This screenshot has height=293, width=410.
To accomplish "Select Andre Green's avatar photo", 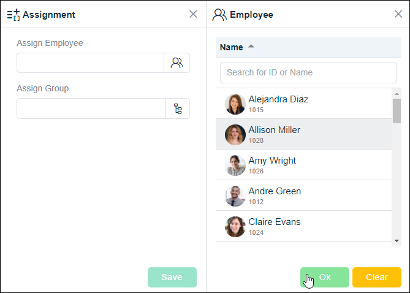I will [x=235, y=196].
